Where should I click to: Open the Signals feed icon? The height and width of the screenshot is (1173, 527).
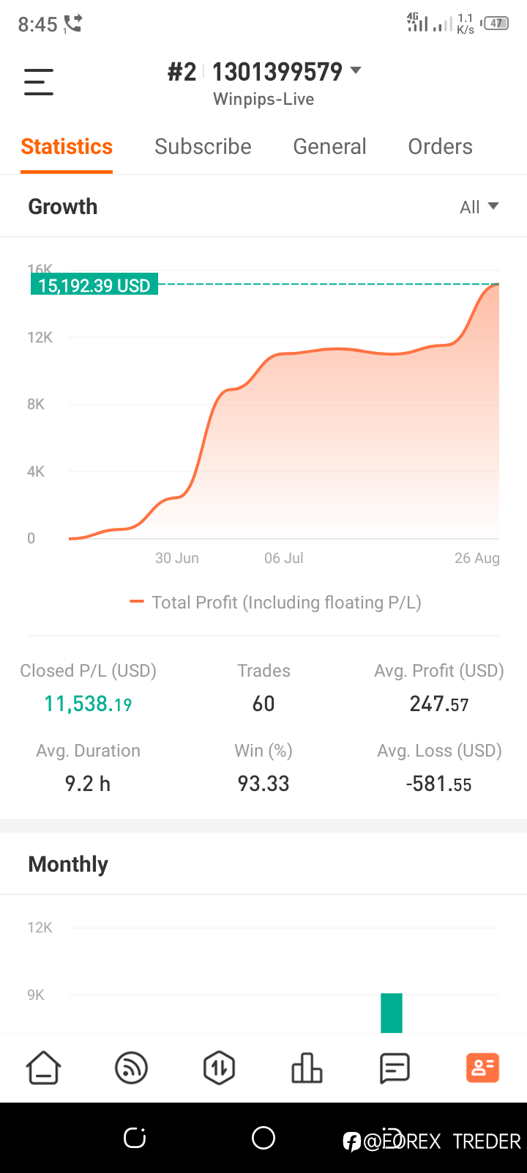[x=132, y=1068]
